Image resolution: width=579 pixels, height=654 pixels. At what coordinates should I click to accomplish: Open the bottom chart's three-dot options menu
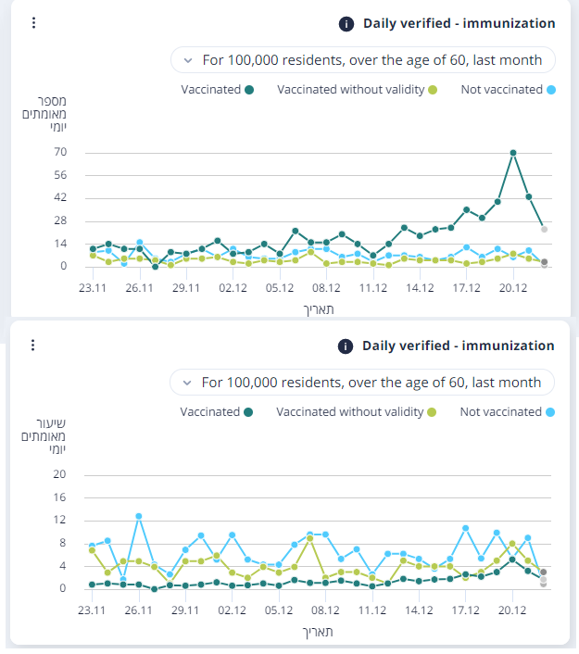click(33, 346)
